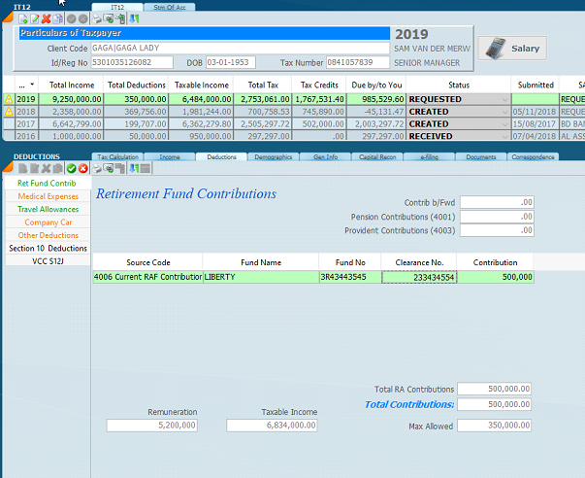Open the Stm Of Acc tab

point(173,7)
